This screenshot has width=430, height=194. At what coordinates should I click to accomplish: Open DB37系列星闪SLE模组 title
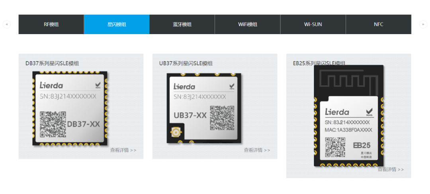pos(52,63)
